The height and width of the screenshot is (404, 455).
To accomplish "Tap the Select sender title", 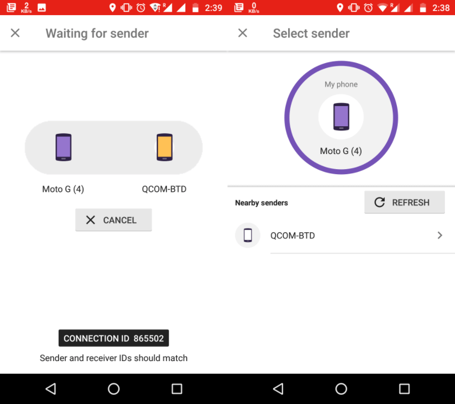I will (x=311, y=33).
